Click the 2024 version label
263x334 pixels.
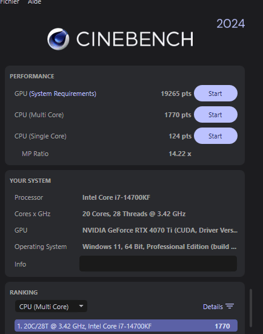(231, 24)
